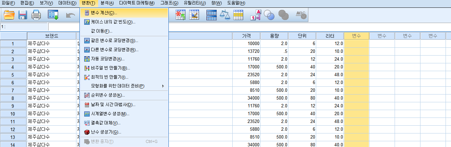Click the Weight Cases scales icon
This screenshot has width=451, height=147.
(x=225, y=15)
